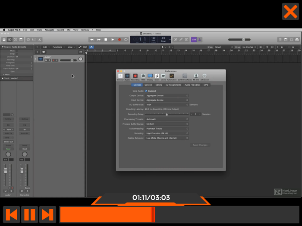Open the Note Pad icon

[286, 40]
